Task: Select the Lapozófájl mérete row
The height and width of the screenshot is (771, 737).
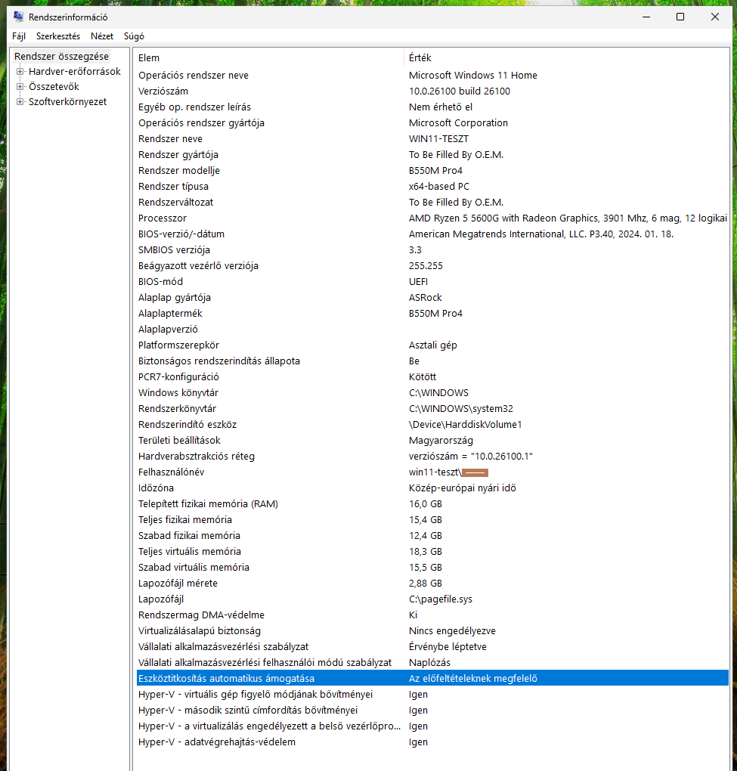Action: pyautogui.click(x=432, y=584)
